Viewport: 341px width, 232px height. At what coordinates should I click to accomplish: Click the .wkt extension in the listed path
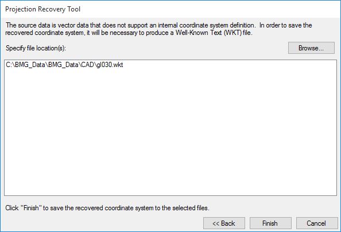[x=118, y=65]
